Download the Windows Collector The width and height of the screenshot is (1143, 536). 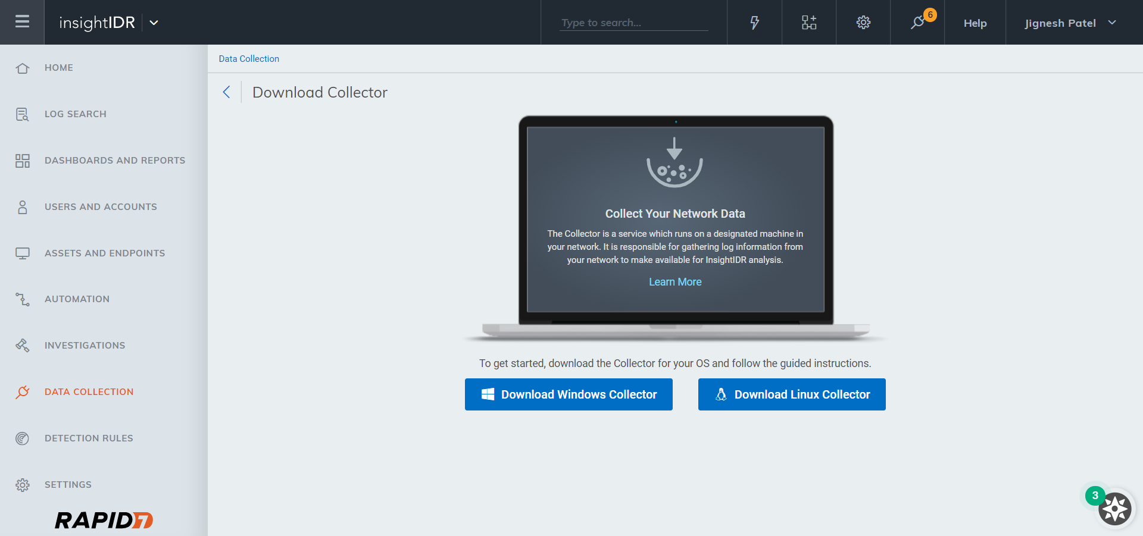tap(568, 394)
